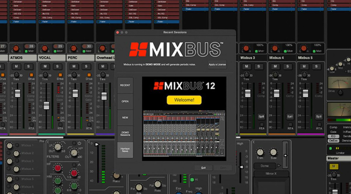Click the Mixbus 4 fader handle
Image resolution: width=351 pixels, height=194 pixels.
tap(277, 93)
